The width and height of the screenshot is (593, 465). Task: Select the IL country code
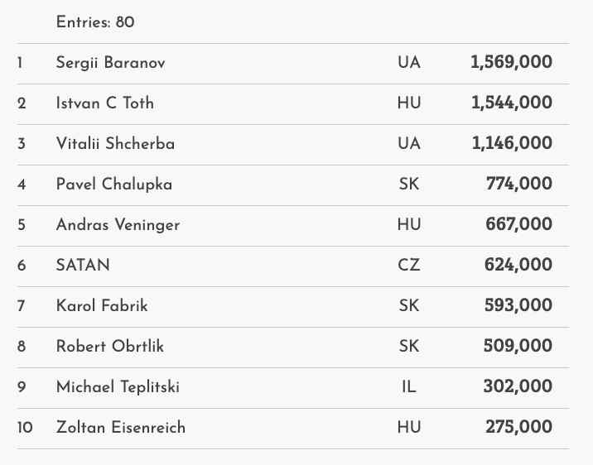(x=409, y=387)
